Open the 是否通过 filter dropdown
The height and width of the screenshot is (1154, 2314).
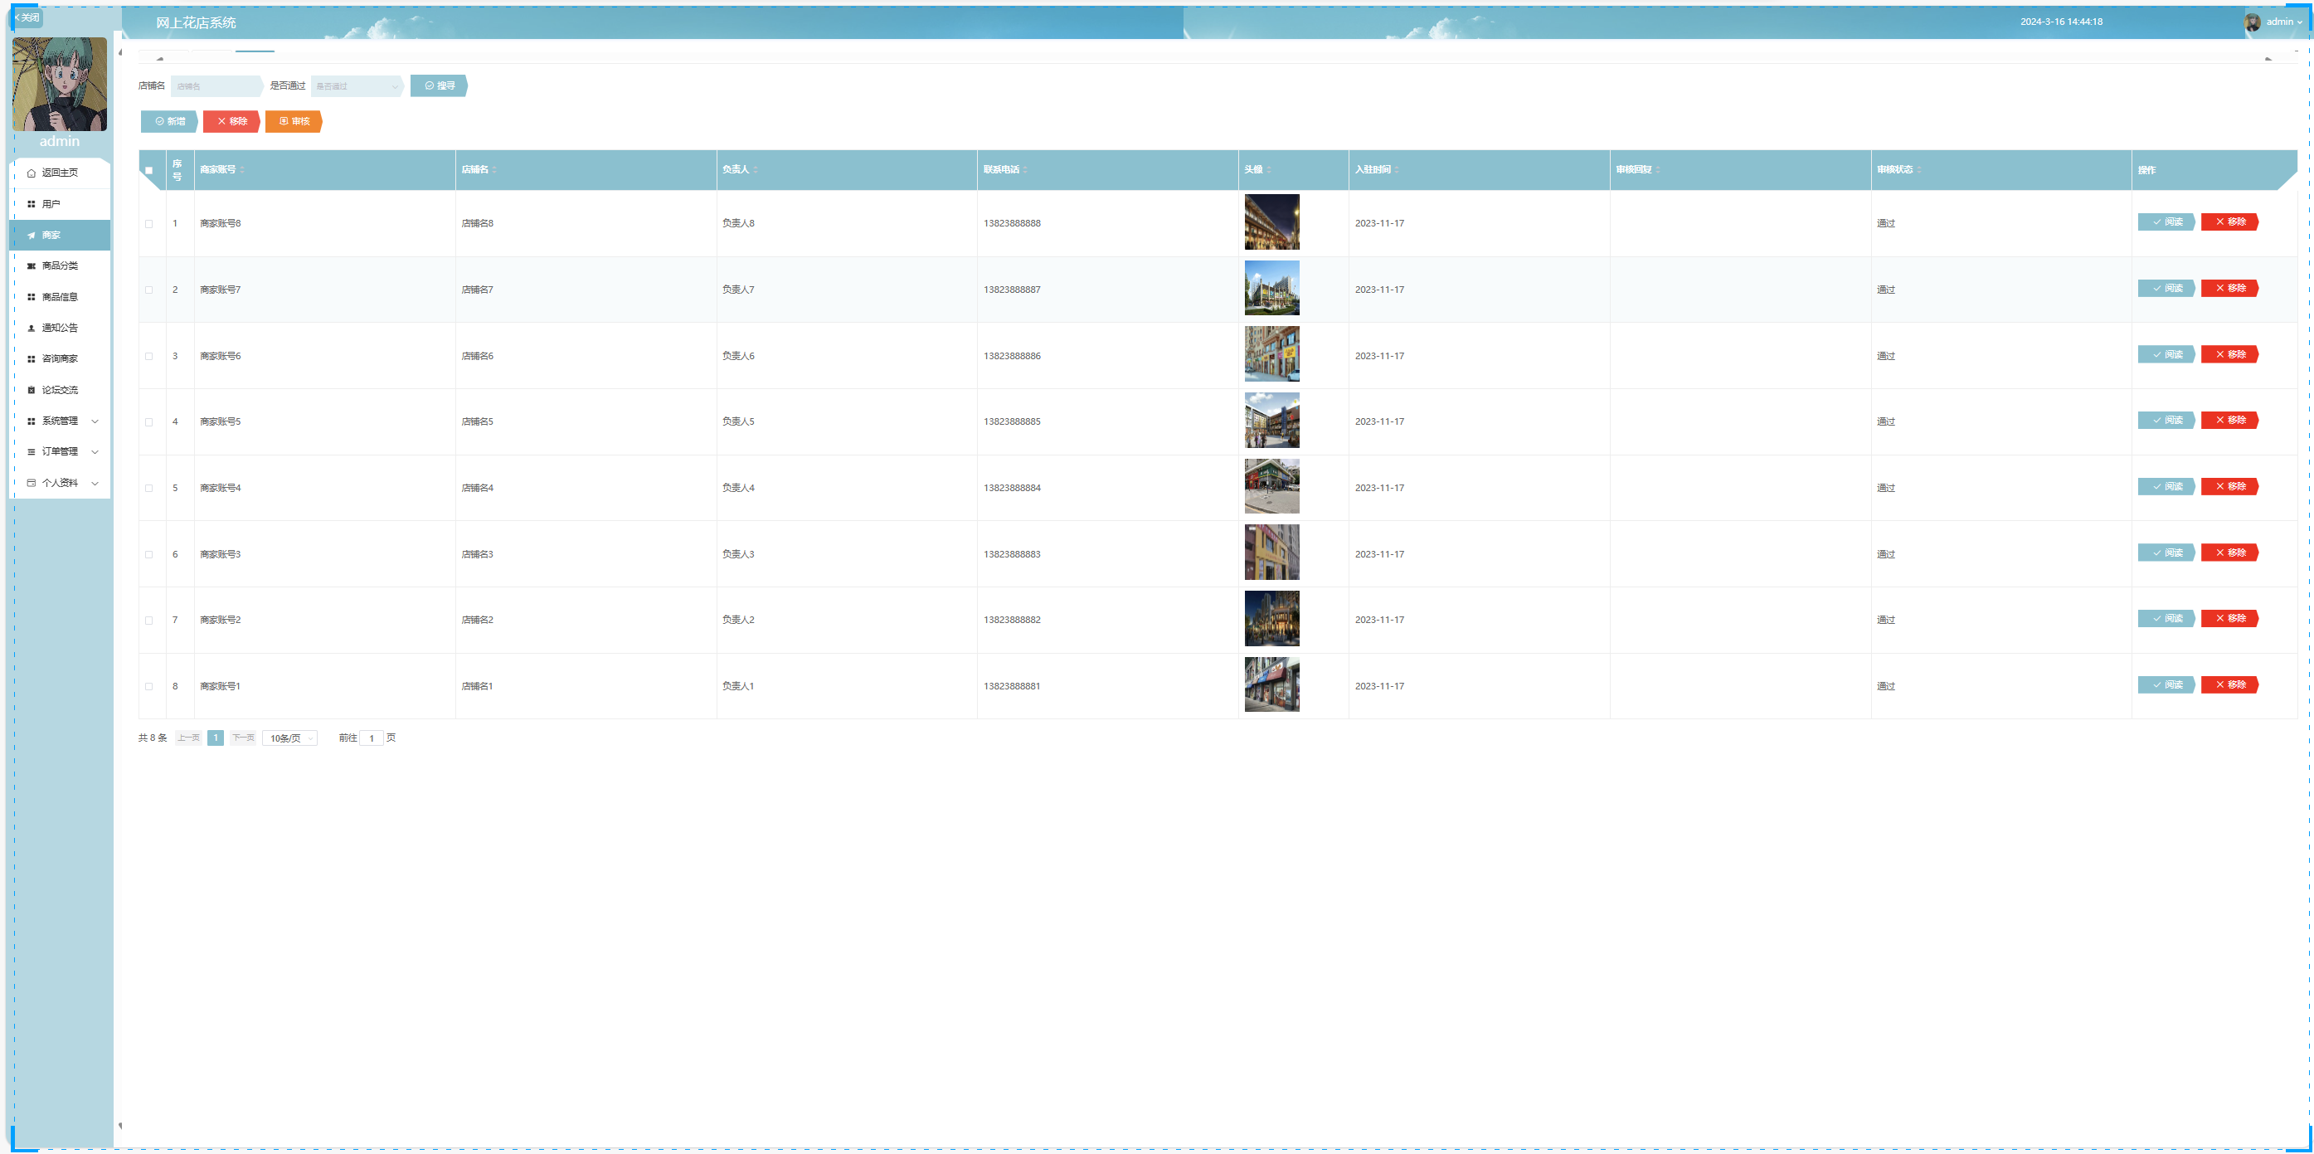coord(357,86)
